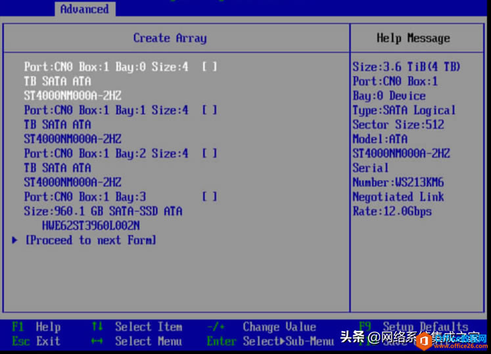The width and height of the screenshot is (491, 354).
Task: Click the Number:WS213KM6 serial text
Action: (398, 182)
